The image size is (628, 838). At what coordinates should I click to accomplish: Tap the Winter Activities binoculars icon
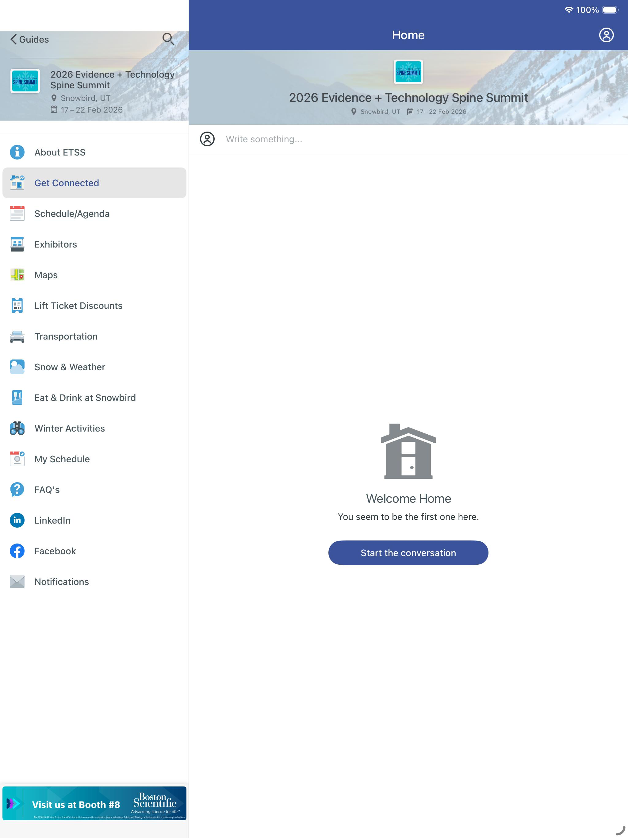17,429
